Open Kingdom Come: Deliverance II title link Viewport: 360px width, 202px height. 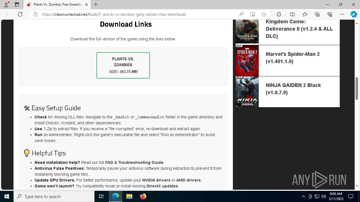[299, 29]
